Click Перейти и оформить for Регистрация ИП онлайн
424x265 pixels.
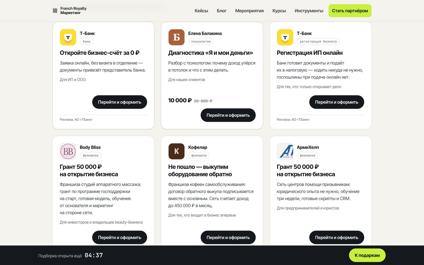pyautogui.click(x=337, y=102)
